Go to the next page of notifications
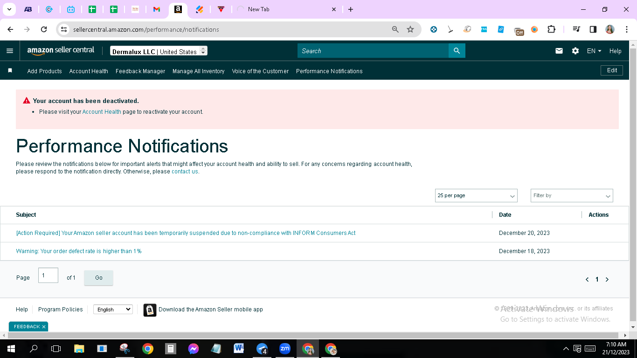 [x=607, y=280]
